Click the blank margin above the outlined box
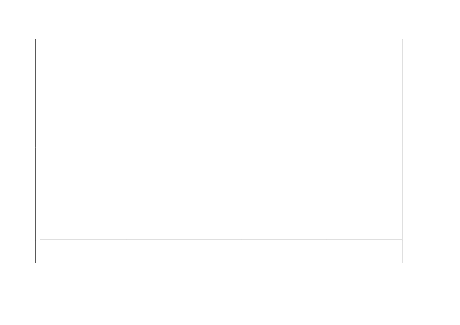 click(x=219, y=19)
